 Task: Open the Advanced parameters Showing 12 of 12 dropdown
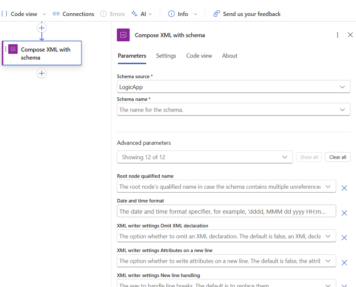click(x=205, y=157)
